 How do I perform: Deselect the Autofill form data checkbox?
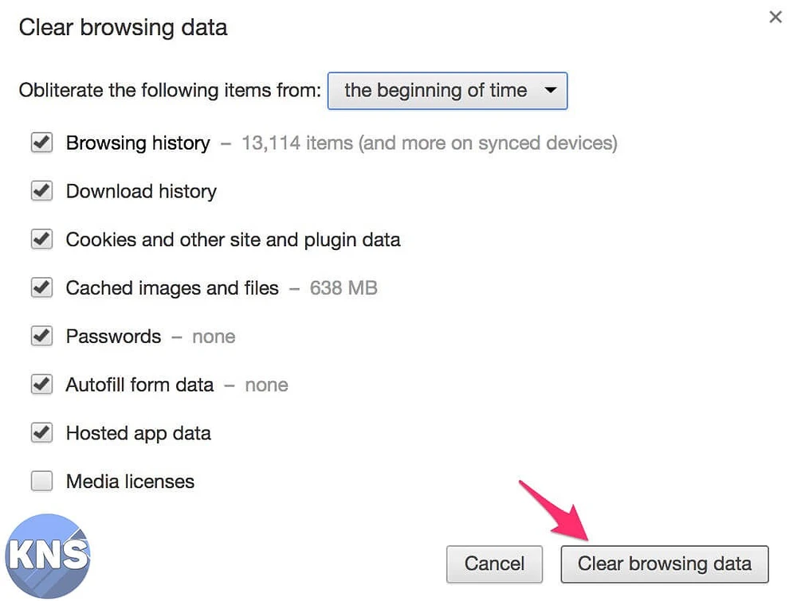(41, 385)
